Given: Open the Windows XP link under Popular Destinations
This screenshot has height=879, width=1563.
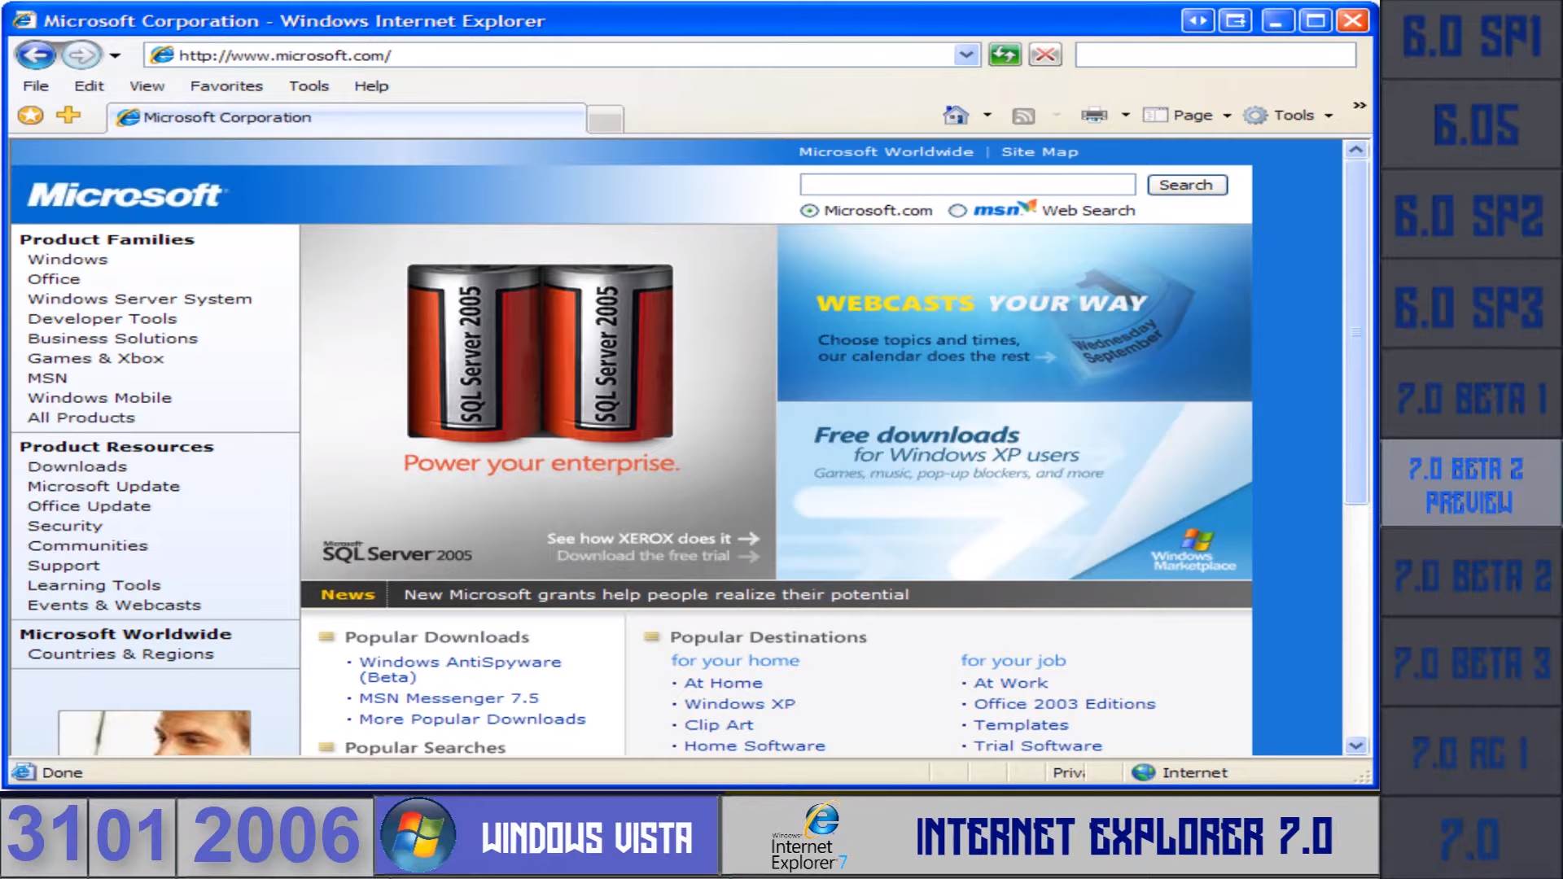Looking at the screenshot, I should pyautogui.click(x=738, y=703).
